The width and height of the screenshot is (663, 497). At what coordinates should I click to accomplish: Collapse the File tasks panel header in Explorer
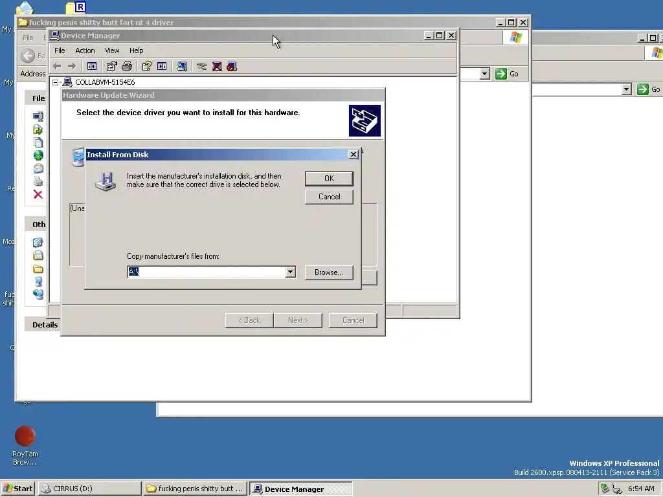(36, 98)
